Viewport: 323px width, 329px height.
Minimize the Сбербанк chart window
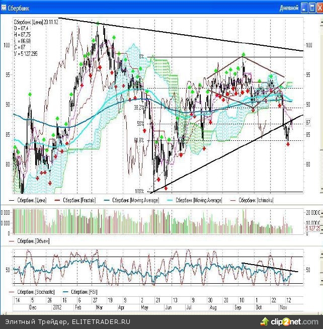(x=304, y=8)
